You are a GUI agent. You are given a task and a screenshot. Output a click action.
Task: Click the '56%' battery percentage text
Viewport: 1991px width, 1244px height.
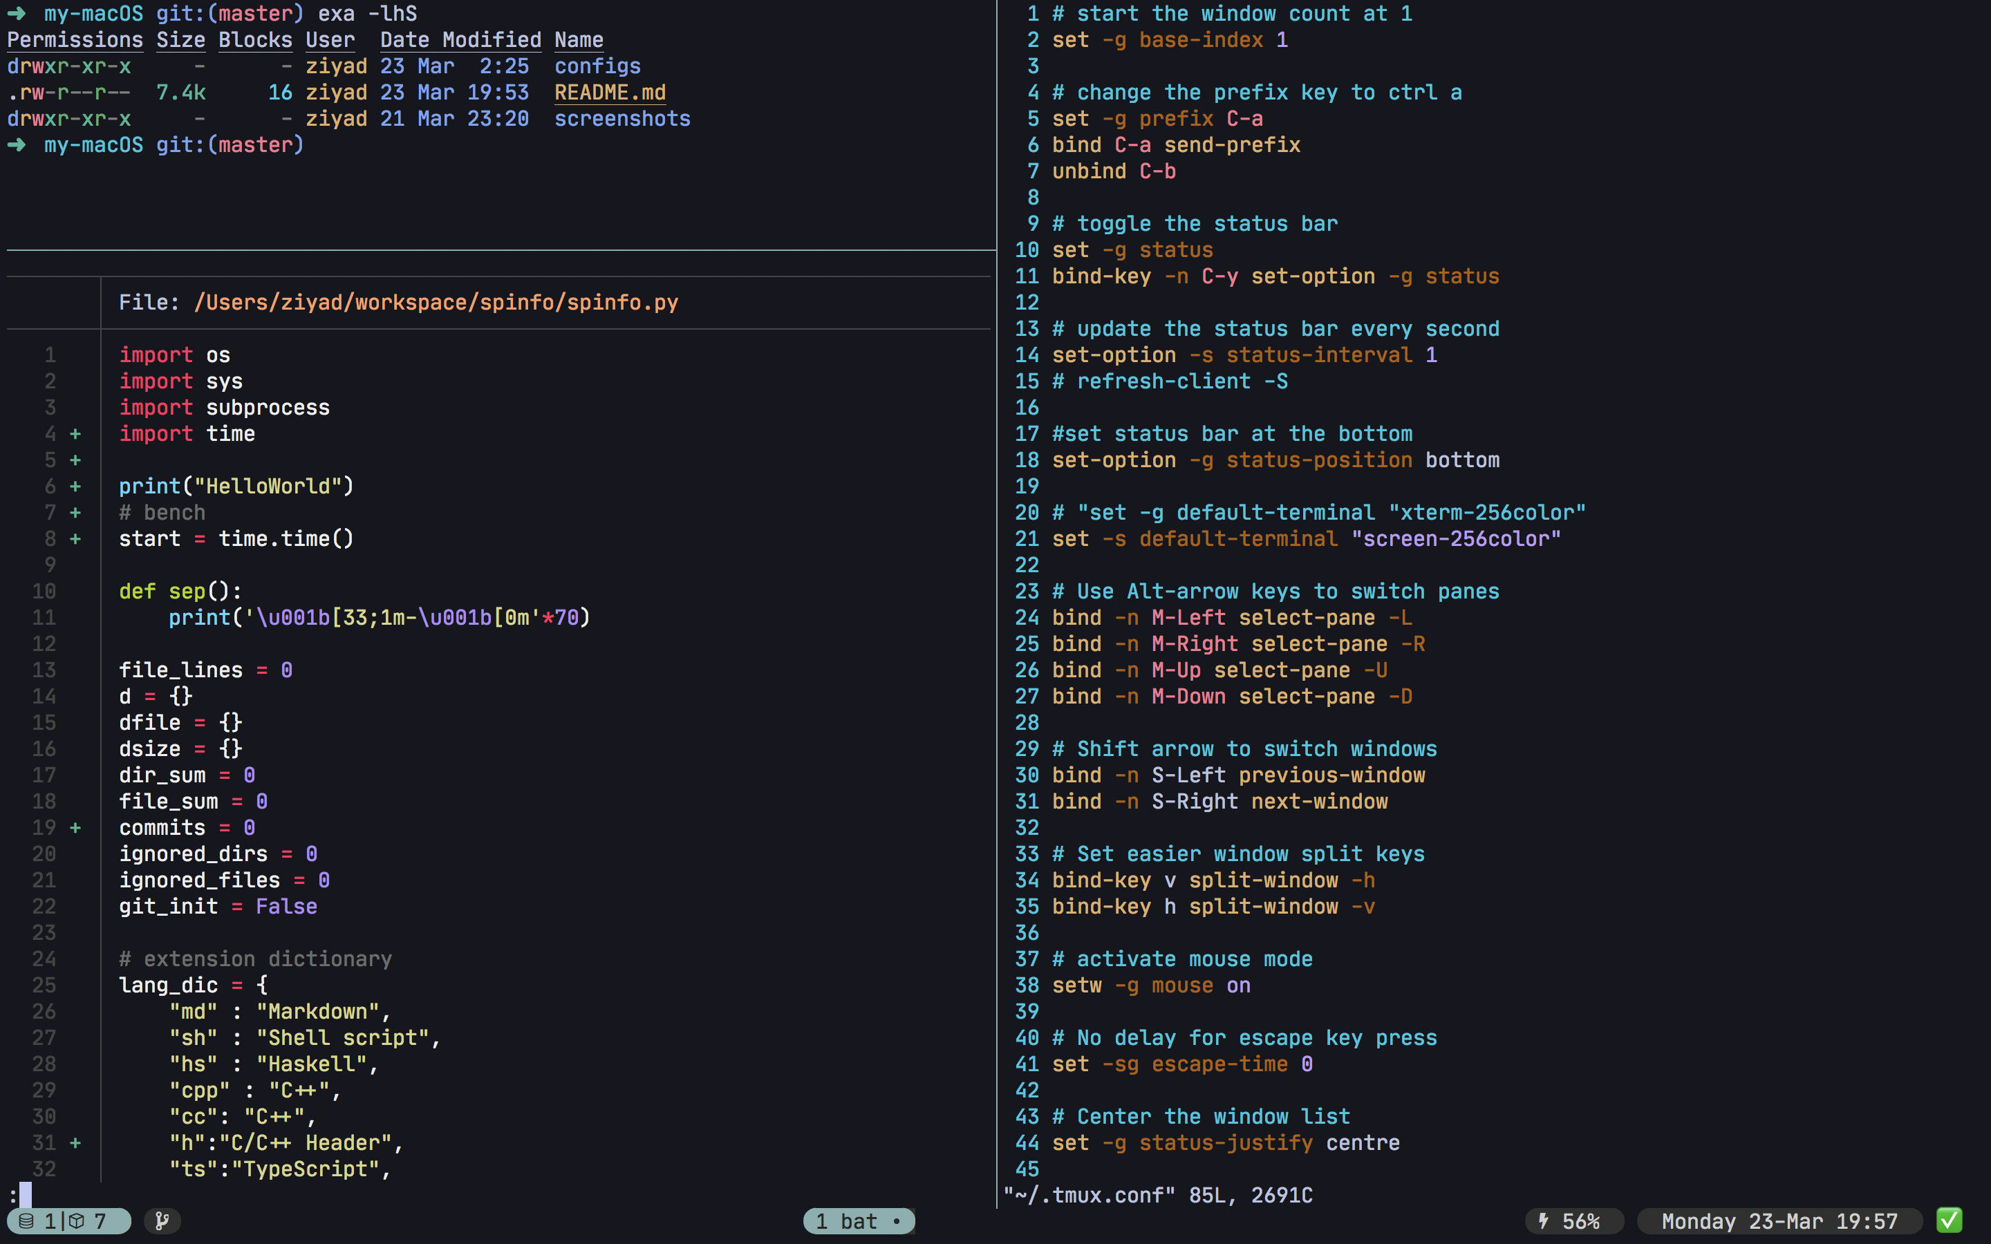(x=1580, y=1221)
